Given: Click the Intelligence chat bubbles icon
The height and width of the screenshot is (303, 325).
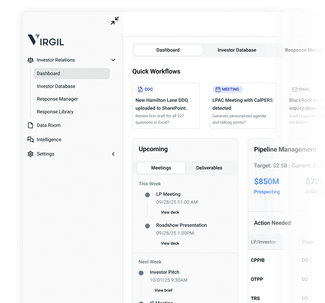Looking at the screenshot, I should 31,140.
